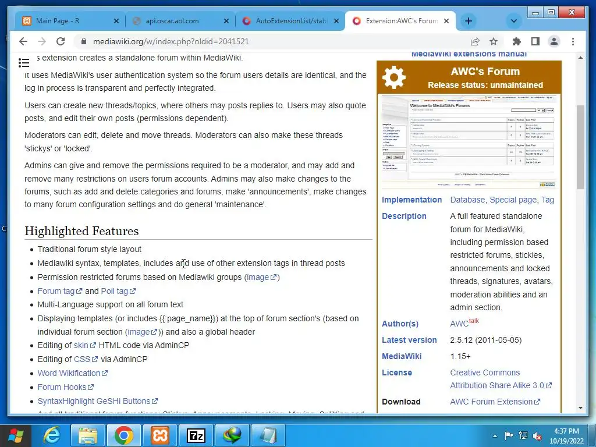Click the page scrollbar up arrow
This screenshot has height=447, width=596.
[580, 58]
